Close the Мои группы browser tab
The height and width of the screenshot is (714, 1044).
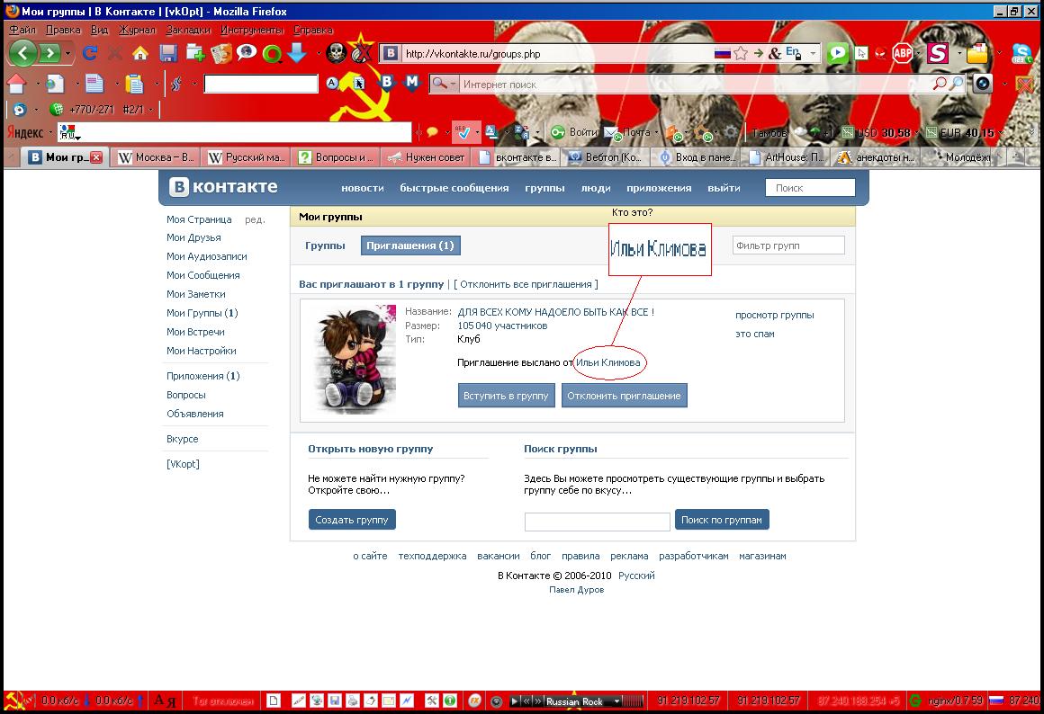pyautogui.click(x=96, y=157)
